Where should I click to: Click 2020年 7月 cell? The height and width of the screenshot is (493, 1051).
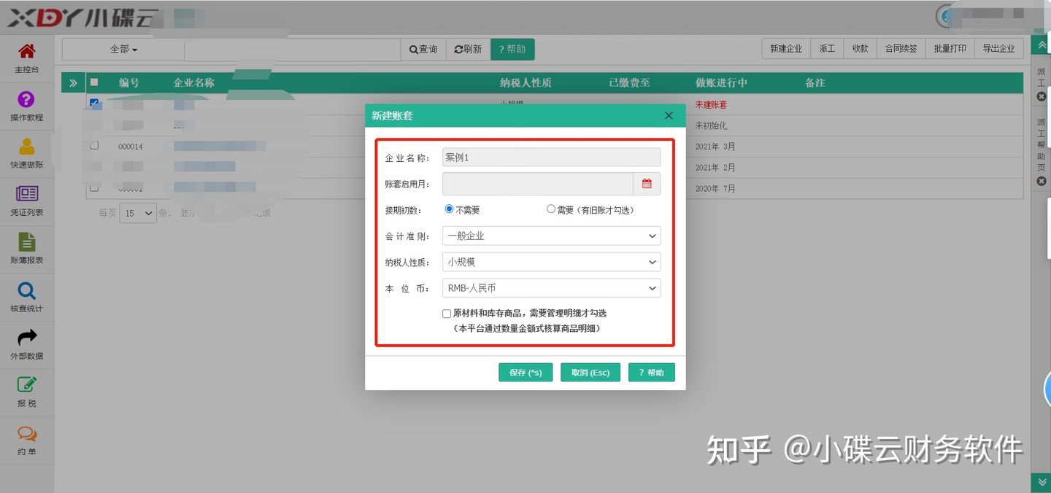(x=715, y=189)
